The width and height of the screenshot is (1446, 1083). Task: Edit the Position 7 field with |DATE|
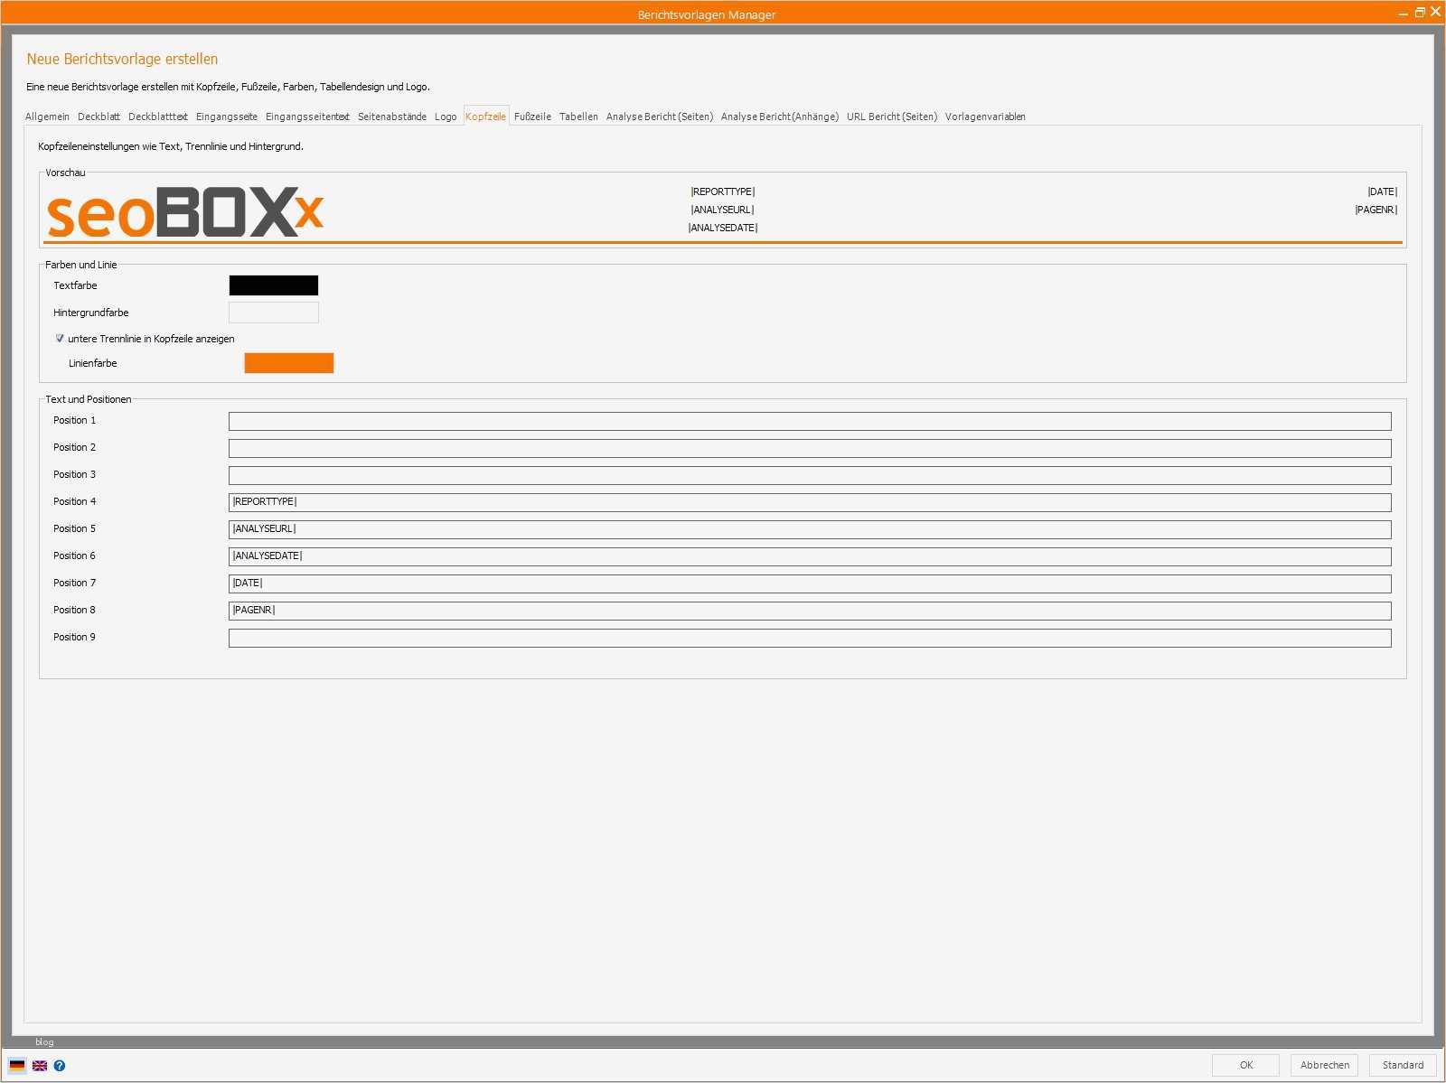pyautogui.click(x=810, y=584)
